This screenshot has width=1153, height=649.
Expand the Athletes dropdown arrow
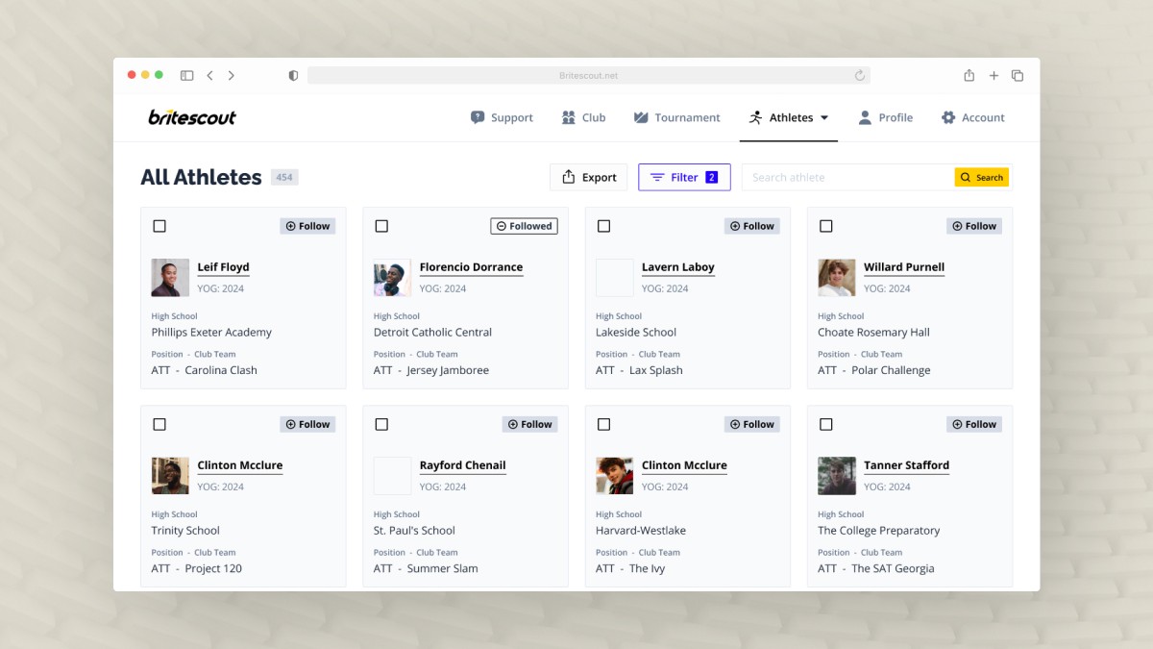click(824, 118)
